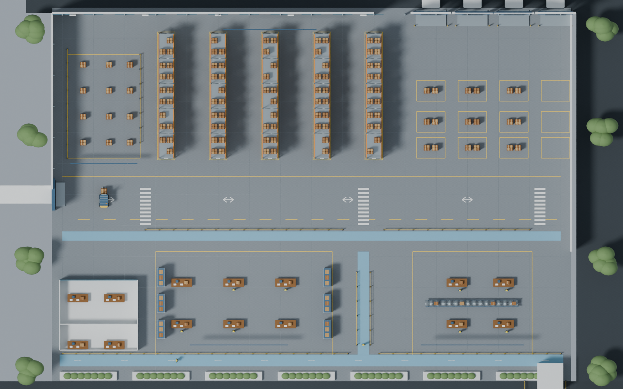This screenshot has width=623, height=389.
Task: Click the leftmost zebra crosswalk marking
Action: point(145,206)
